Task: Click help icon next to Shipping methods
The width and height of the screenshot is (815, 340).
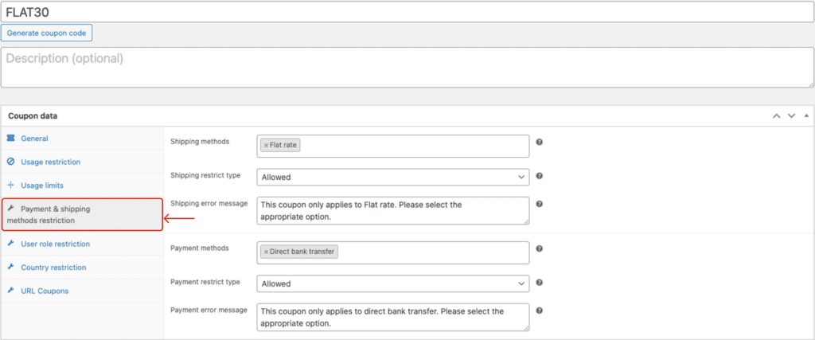Action: (540, 143)
